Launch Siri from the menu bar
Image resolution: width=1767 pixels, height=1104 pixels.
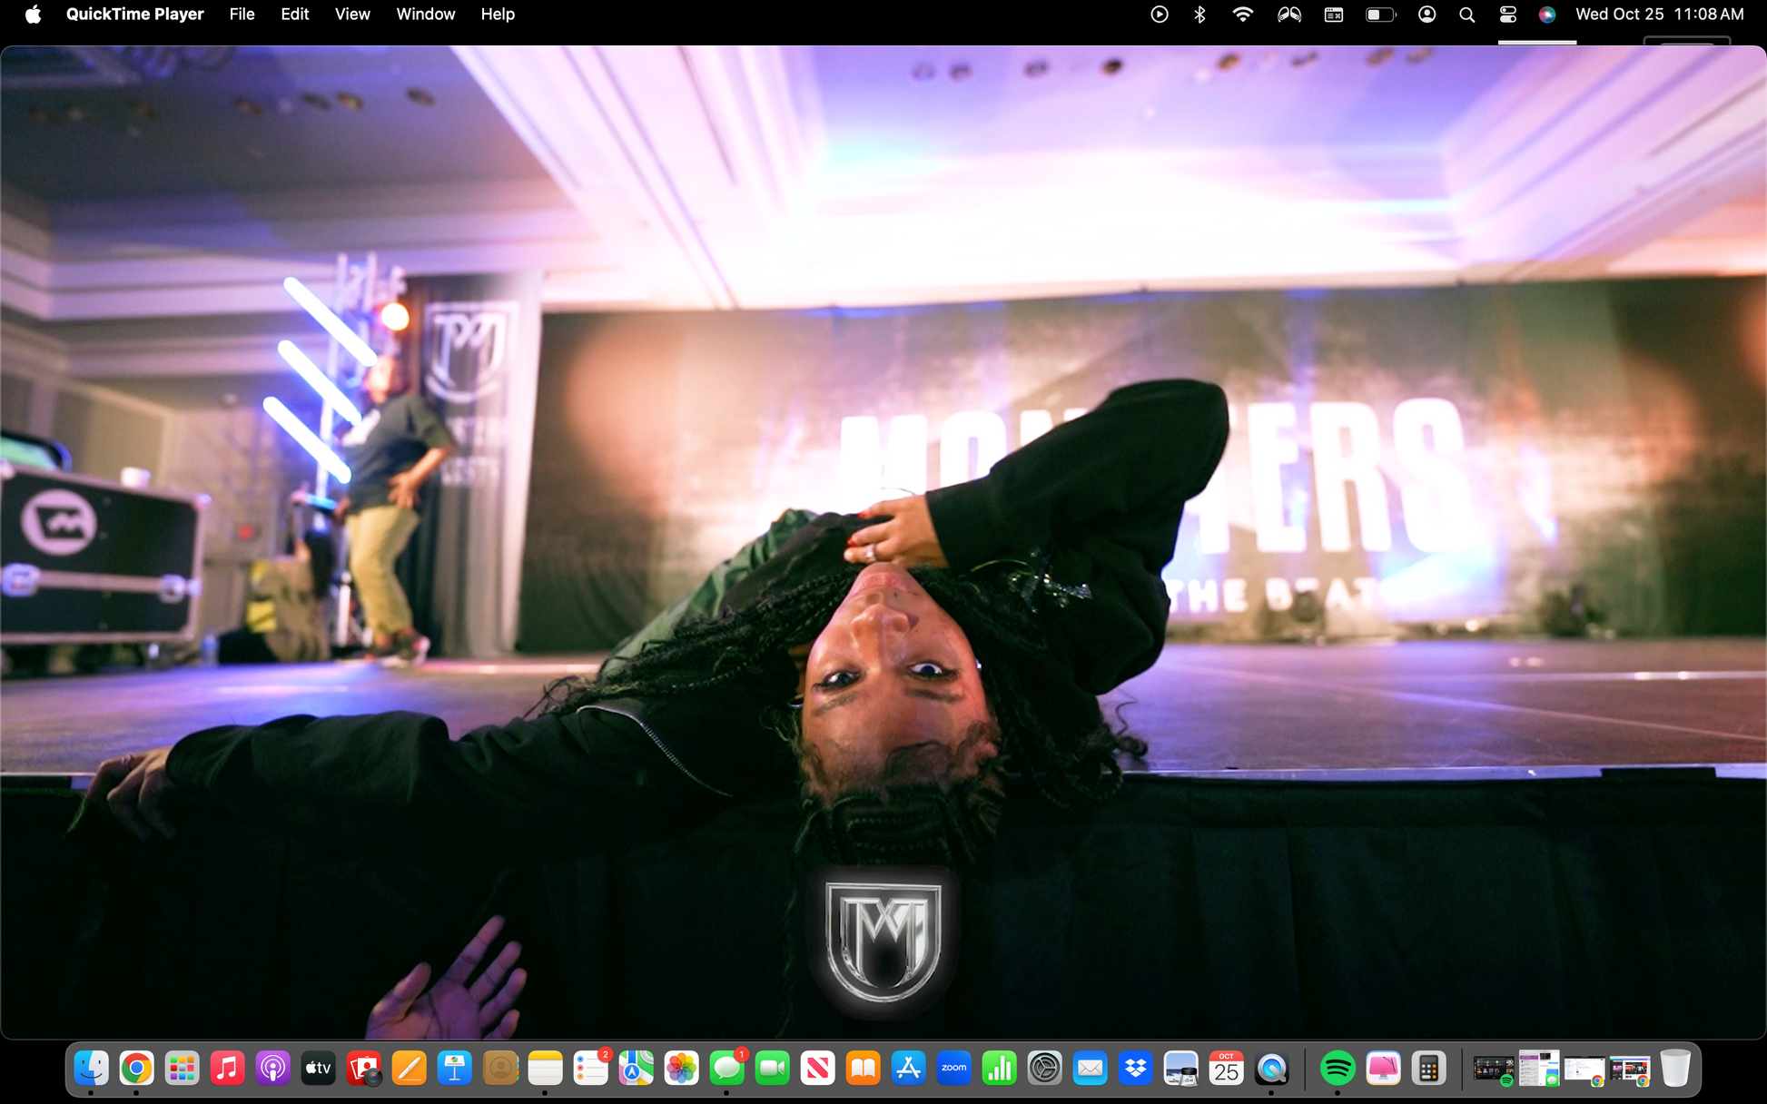click(1547, 14)
